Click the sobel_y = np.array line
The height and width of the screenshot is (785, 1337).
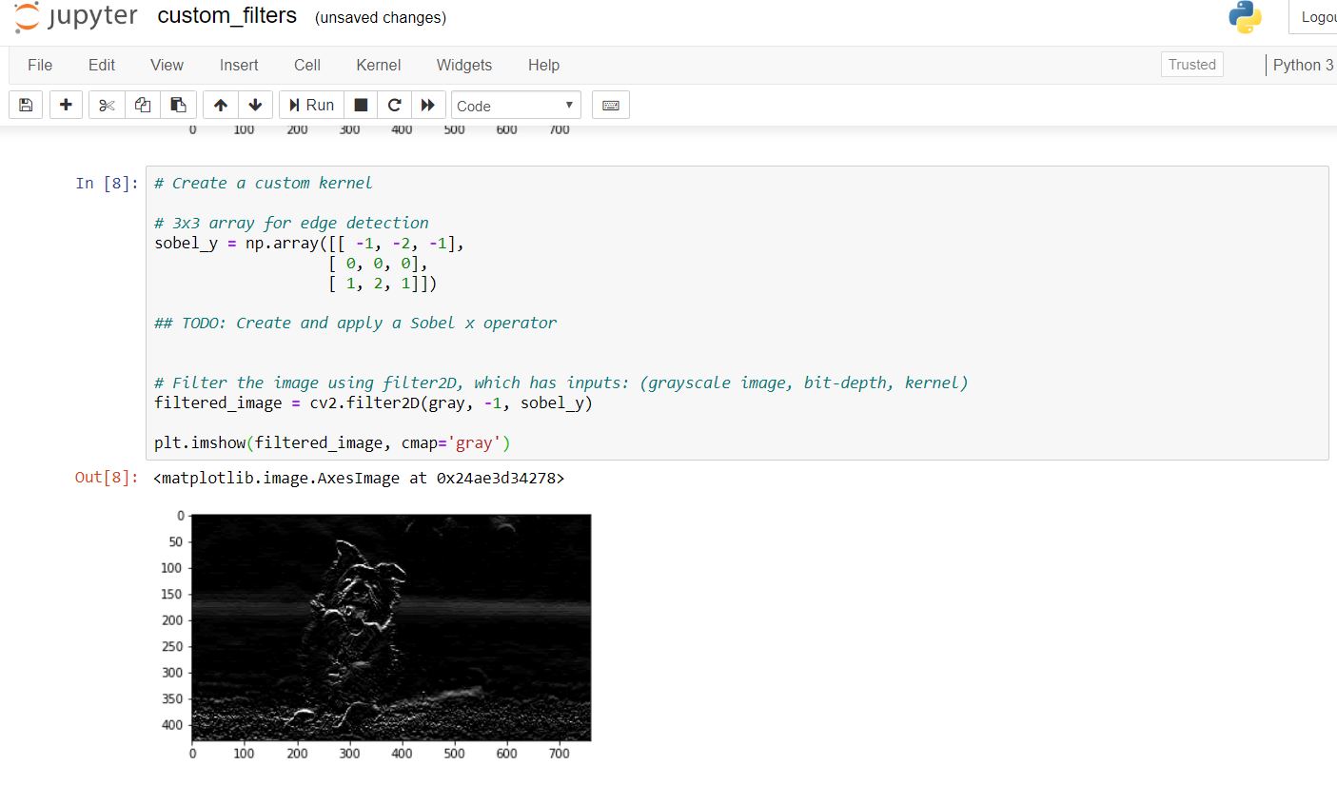tap(309, 243)
